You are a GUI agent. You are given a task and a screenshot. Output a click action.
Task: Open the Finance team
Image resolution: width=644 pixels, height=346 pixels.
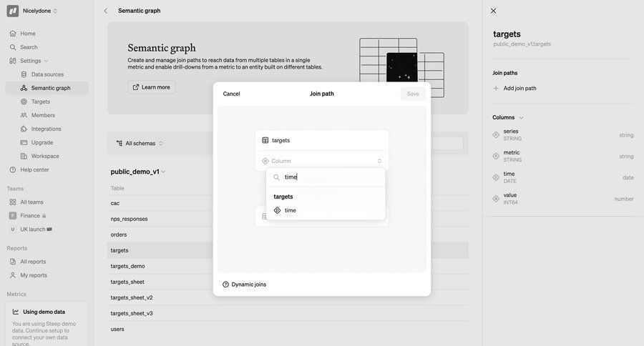pos(30,215)
